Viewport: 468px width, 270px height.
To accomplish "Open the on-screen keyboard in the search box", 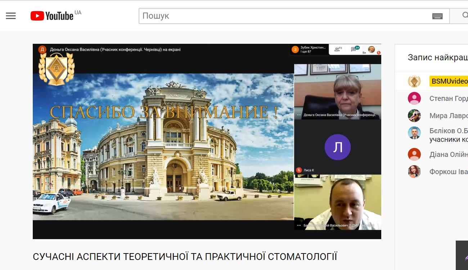I will coord(437,16).
